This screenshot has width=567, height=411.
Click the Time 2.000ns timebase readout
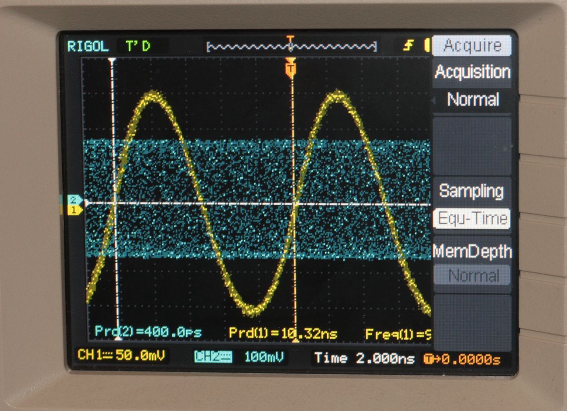click(364, 358)
